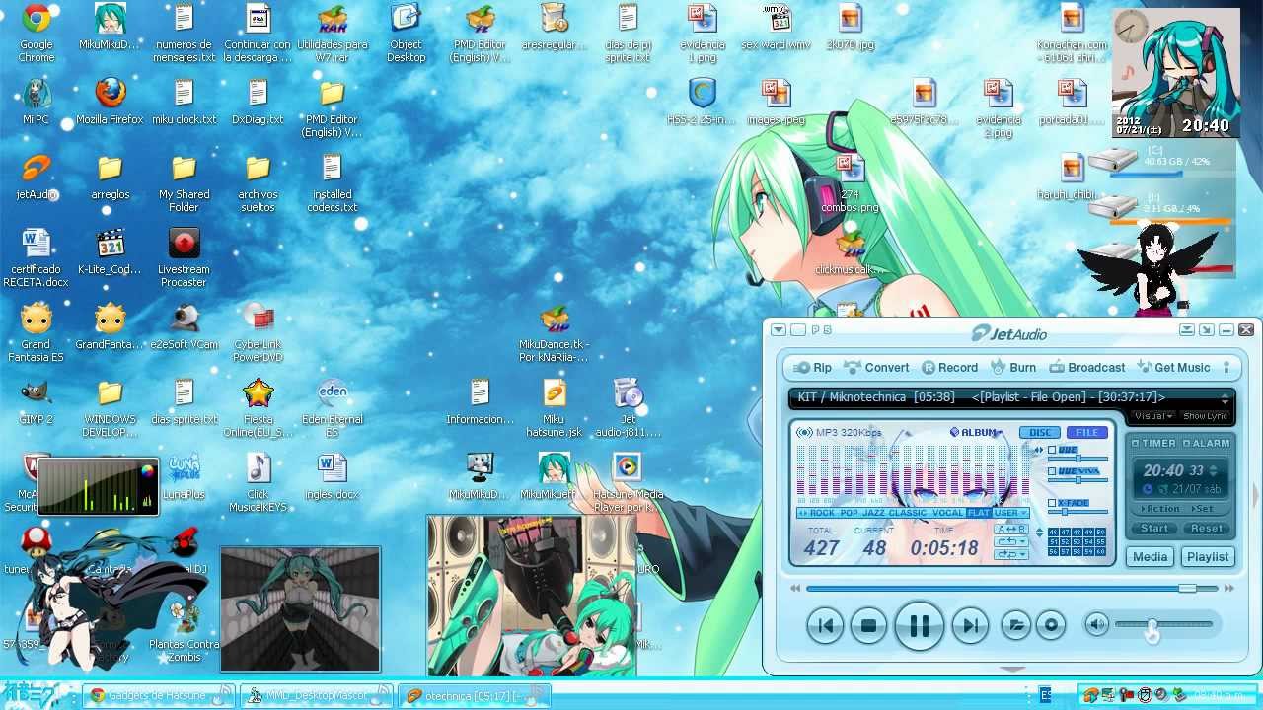The image size is (1263, 710).
Task: Open Google Chrome desktop shortcut
Action: tap(37, 32)
